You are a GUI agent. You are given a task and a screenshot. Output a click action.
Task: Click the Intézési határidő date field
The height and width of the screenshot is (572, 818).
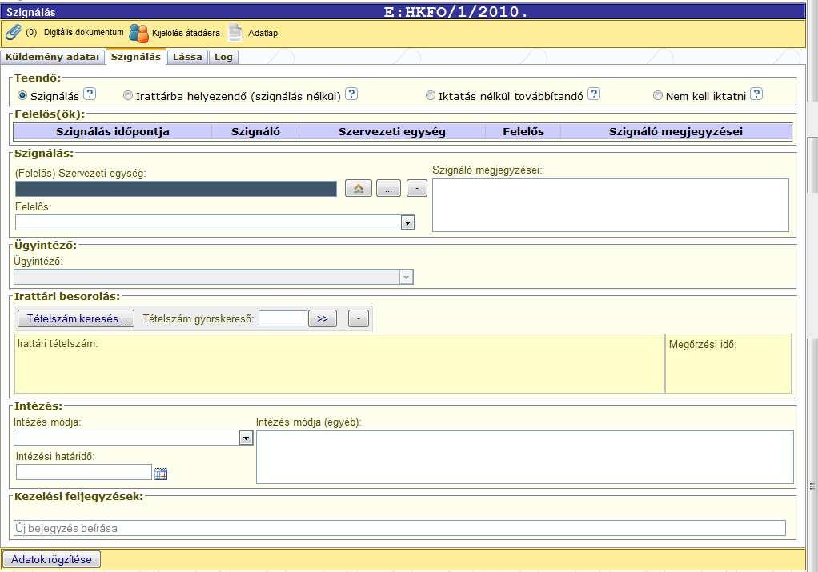[84, 472]
